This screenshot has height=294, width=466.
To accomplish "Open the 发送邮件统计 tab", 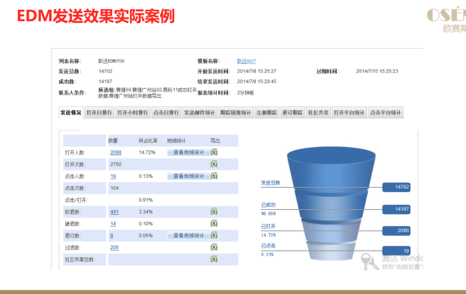I will click(199, 113).
